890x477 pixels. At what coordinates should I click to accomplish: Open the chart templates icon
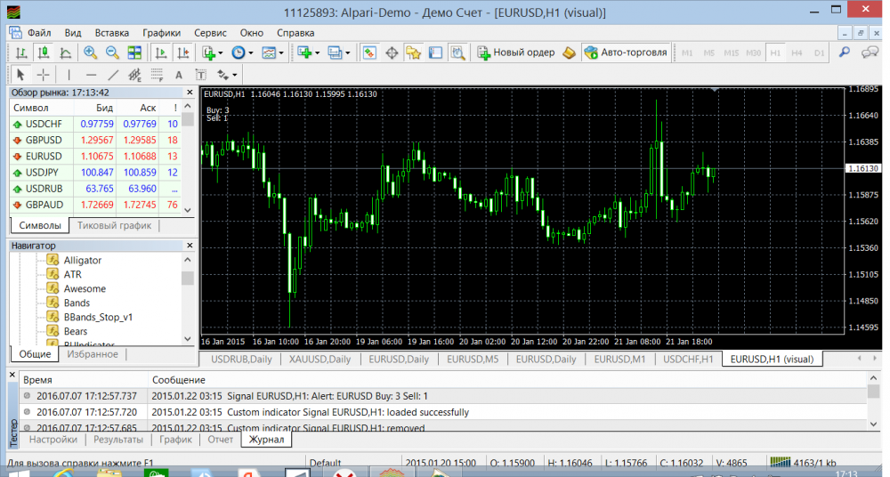pyautogui.click(x=269, y=53)
